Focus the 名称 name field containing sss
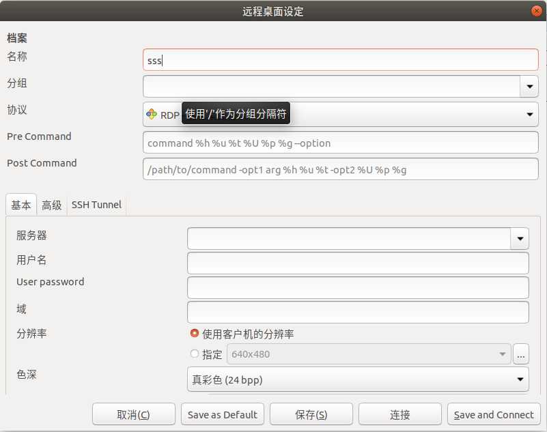The image size is (547, 432). point(341,60)
